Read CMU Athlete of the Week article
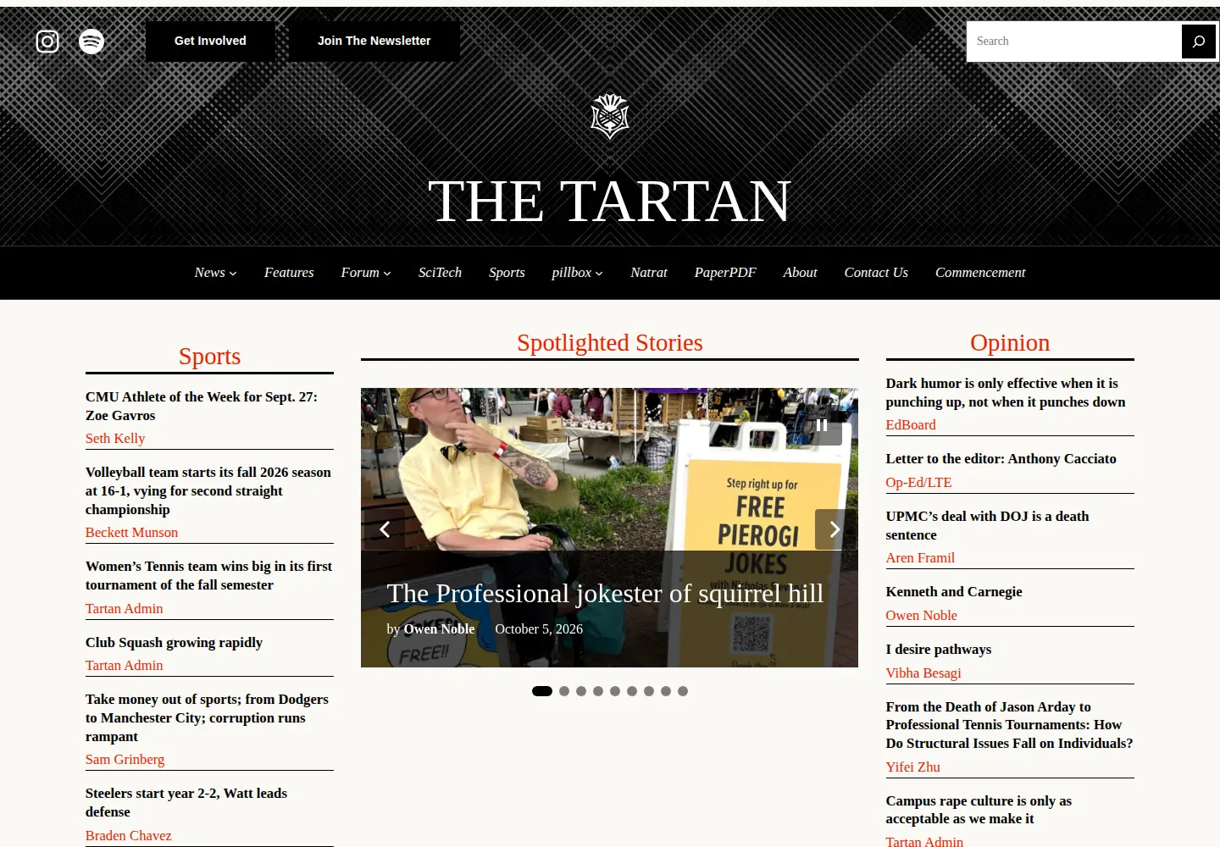Screen dimensions: 1220x847 tap(202, 406)
